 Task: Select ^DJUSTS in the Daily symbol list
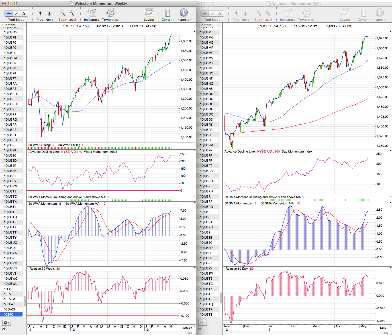207,314
